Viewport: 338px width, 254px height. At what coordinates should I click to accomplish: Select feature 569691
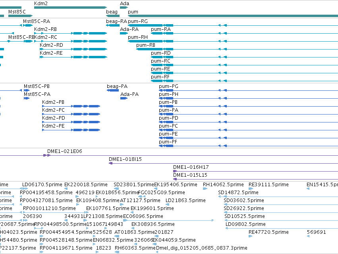tap(317, 233)
